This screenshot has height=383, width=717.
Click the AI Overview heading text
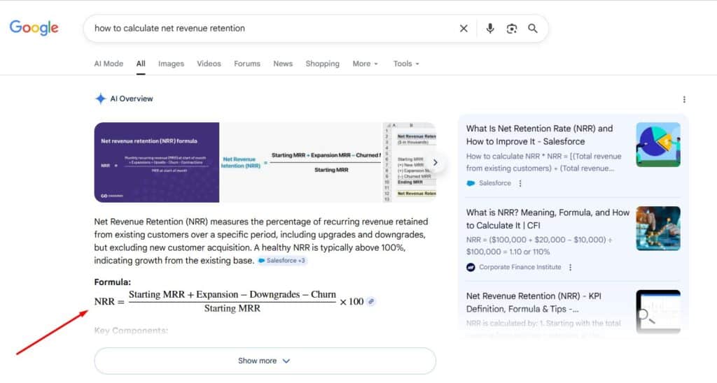click(x=132, y=99)
